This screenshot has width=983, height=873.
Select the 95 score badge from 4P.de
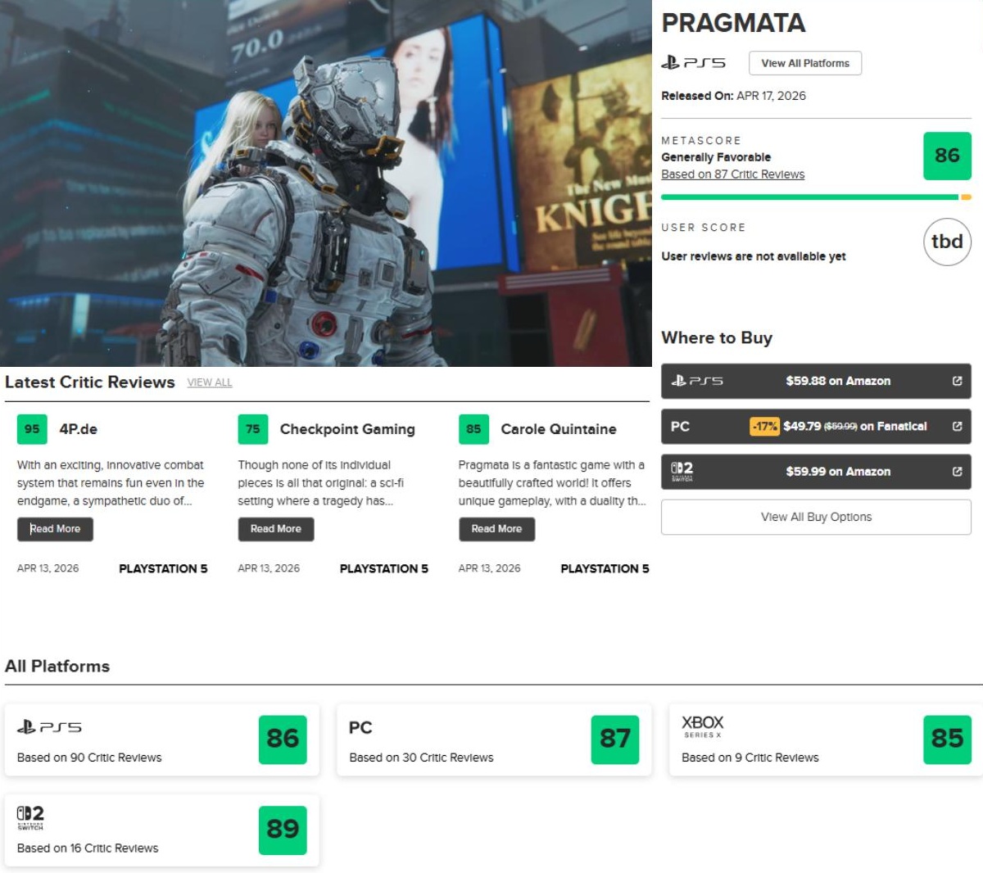pyautogui.click(x=32, y=428)
